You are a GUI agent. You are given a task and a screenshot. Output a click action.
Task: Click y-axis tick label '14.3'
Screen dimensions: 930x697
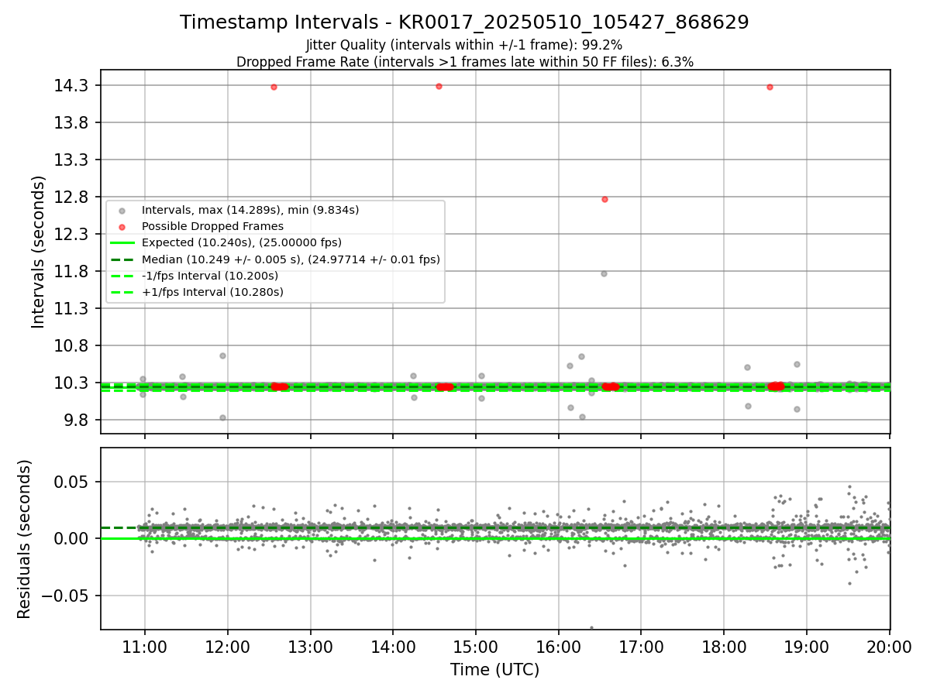pyautogui.click(x=71, y=85)
